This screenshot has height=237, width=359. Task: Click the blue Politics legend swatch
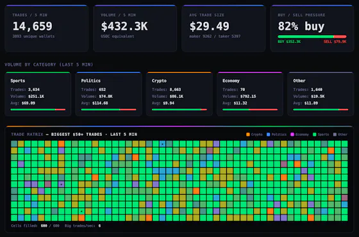click(x=269, y=135)
